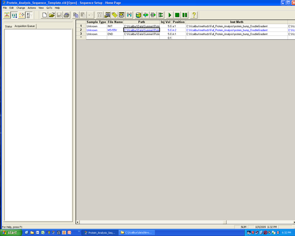
Task: Select the Path cell in row 2
Action: (142, 30)
